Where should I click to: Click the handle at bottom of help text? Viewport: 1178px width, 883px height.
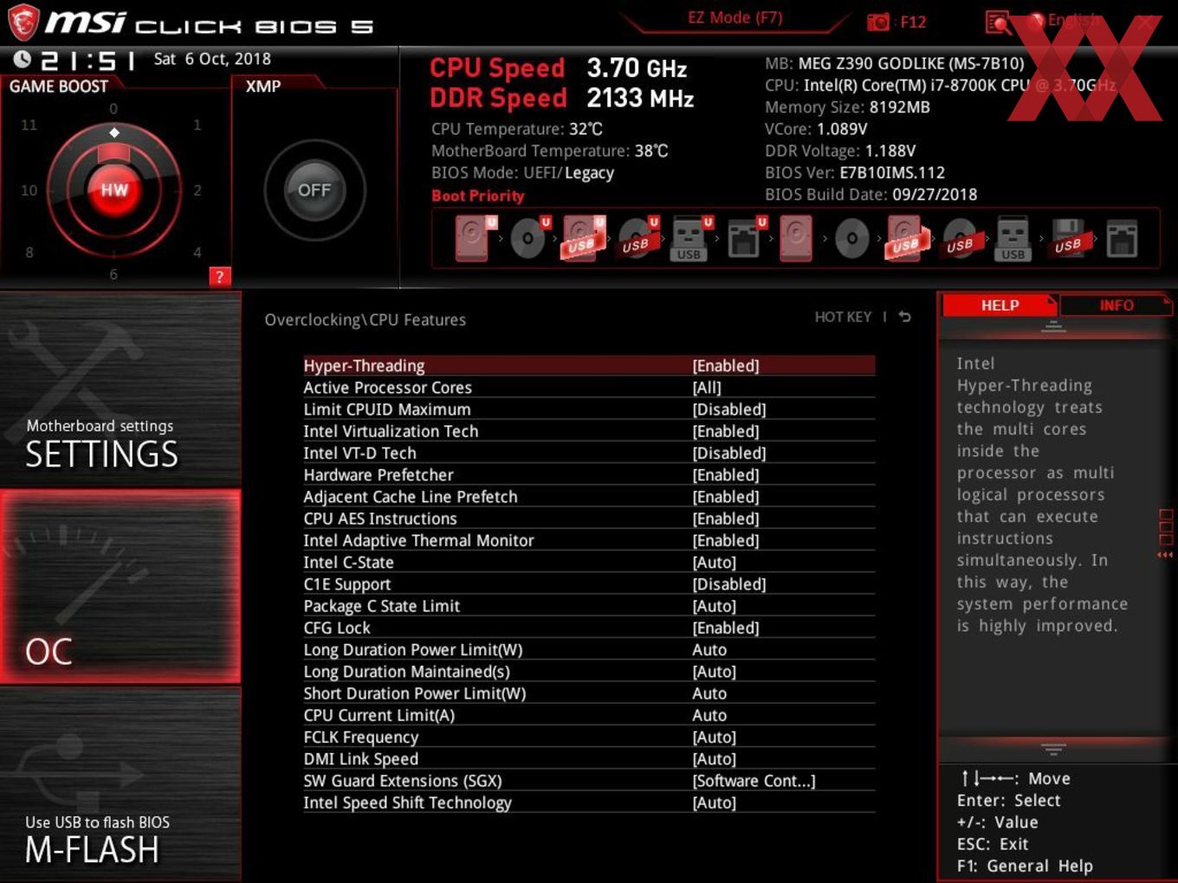click(x=1053, y=749)
